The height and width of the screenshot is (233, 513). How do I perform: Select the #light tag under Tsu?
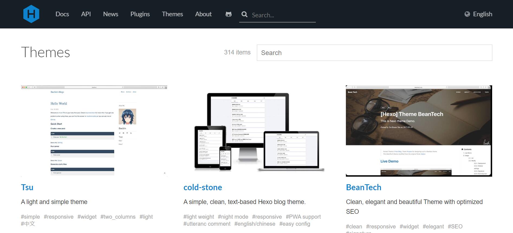coord(146,217)
